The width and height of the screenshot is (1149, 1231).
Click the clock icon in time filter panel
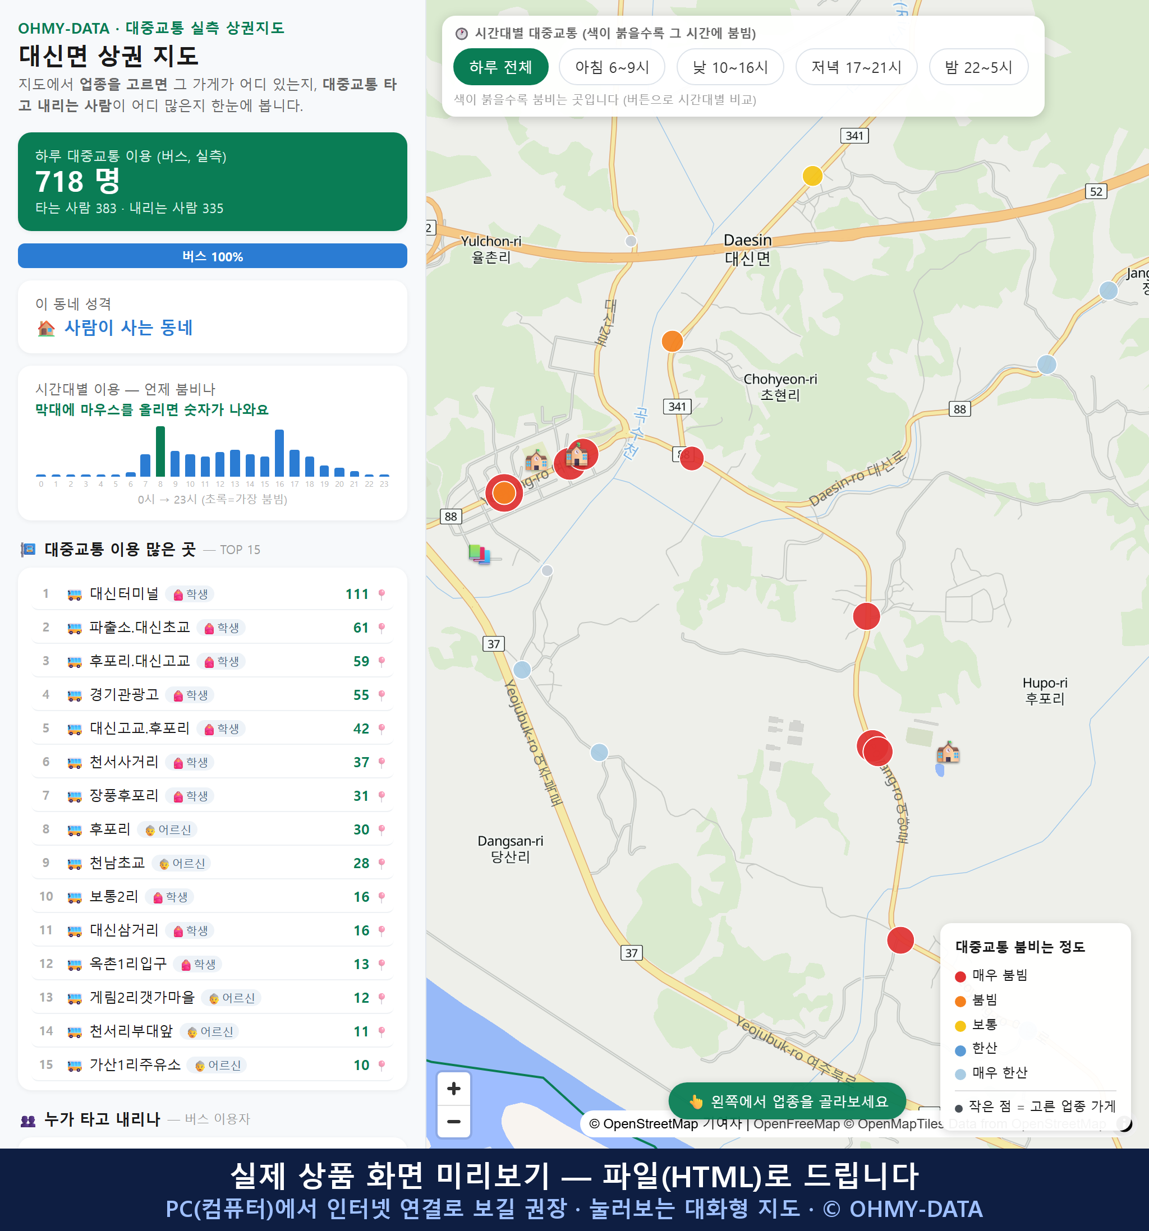pos(462,34)
